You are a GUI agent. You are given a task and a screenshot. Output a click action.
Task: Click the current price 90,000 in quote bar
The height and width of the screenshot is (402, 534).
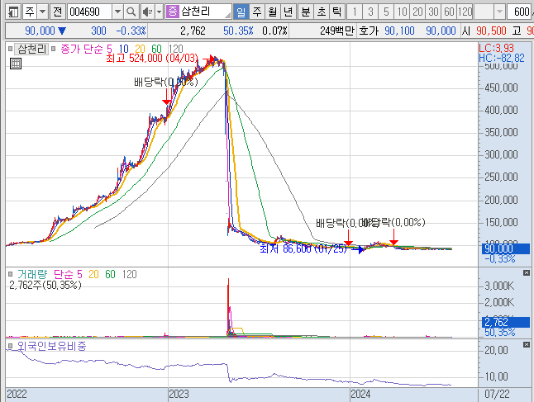(40, 31)
